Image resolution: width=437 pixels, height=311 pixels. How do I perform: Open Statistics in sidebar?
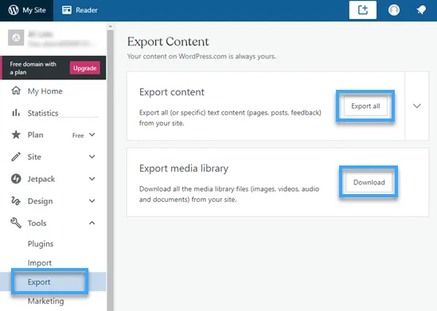43,113
